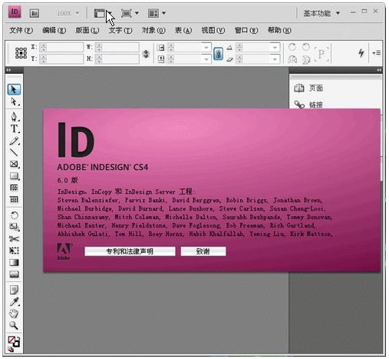Select the Type tool
Screen dimensions: 389x359
15,129
